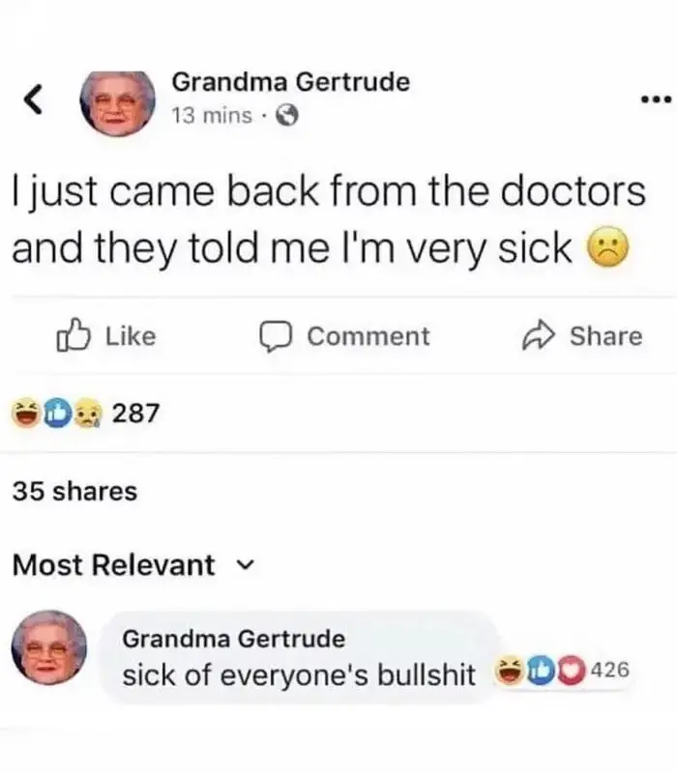Click the Comment speech bubble icon

pyautogui.click(x=277, y=336)
